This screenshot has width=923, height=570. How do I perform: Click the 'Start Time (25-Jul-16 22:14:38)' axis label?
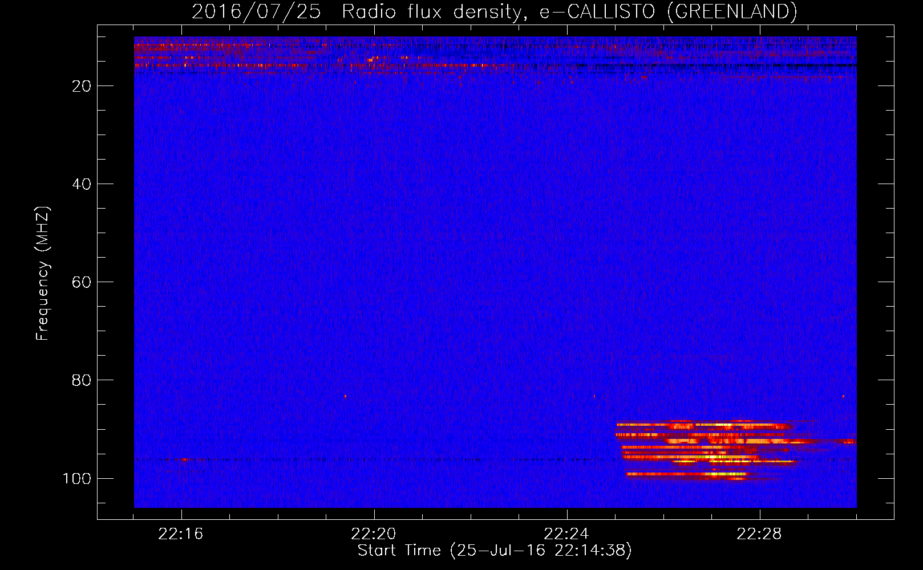(495, 551)
